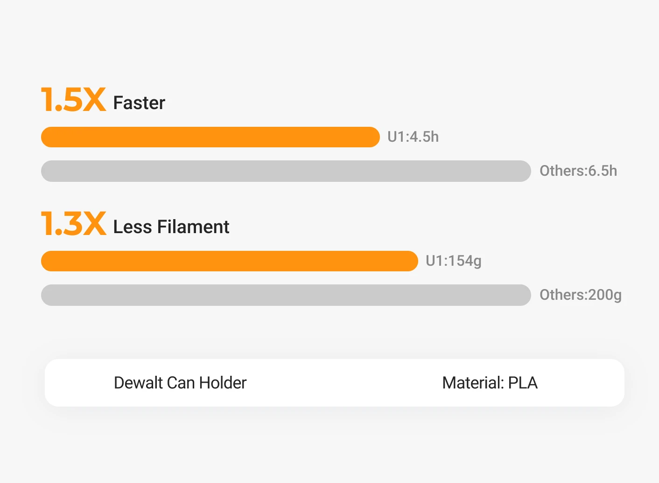Click the word Filament in the heading
Viewport: 659px width, 483px height.
193,227
